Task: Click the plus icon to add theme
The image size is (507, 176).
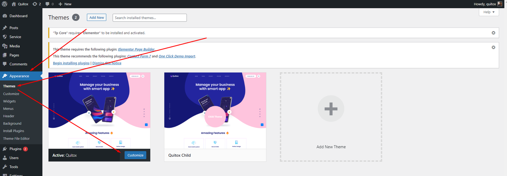Action: point(331,109)
